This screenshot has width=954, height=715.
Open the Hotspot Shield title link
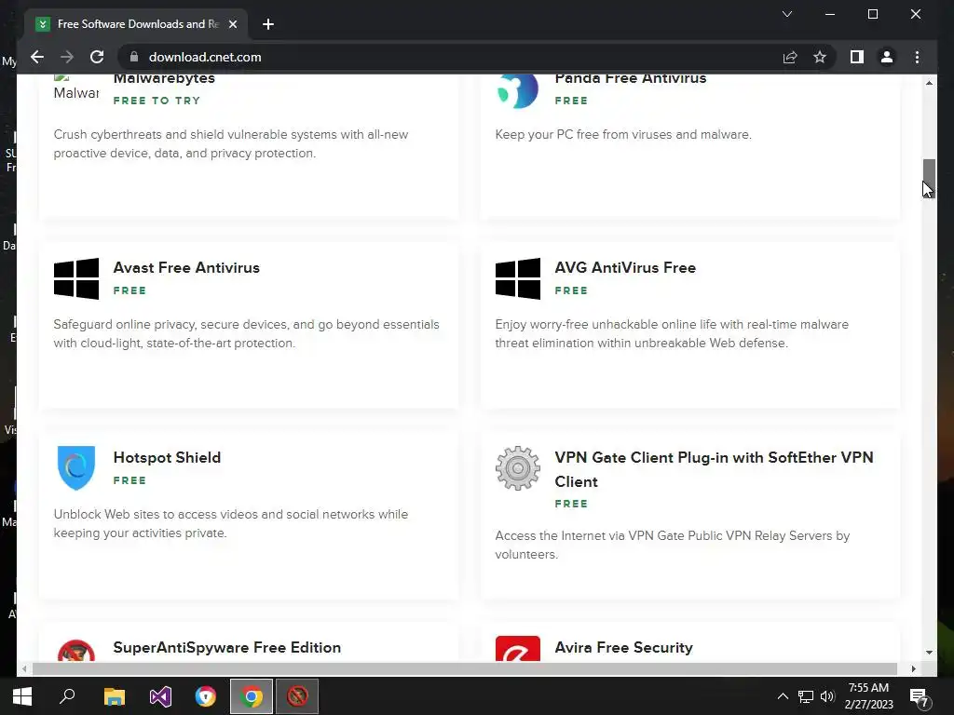[167, 457]
